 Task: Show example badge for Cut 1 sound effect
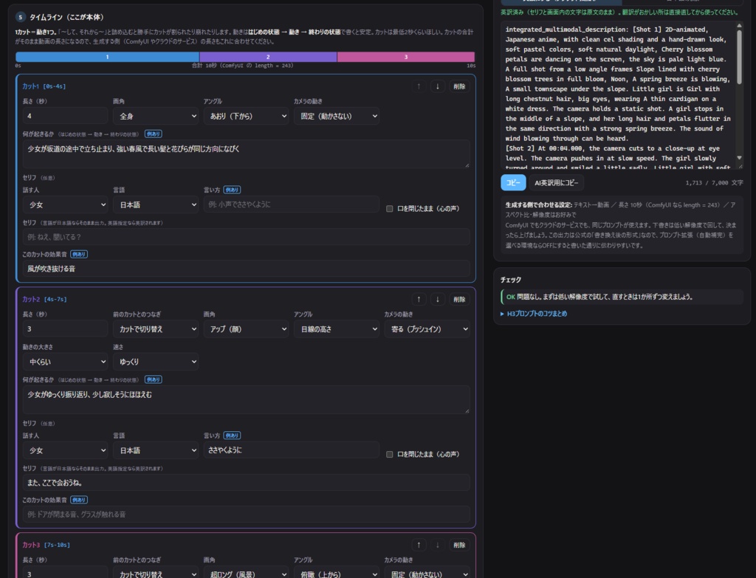coord(78,254)
